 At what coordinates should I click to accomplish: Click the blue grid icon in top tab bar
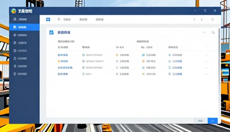tap(48, 19)
